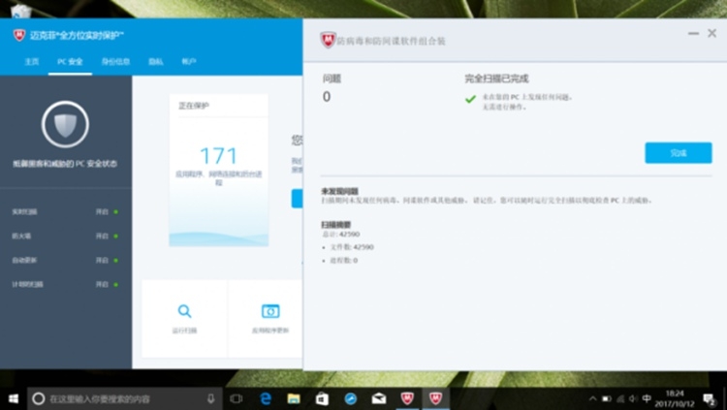Switch to the 主页 tab
Image resolution: width=727 pixels, height=410 pixels.
[32, 62]
